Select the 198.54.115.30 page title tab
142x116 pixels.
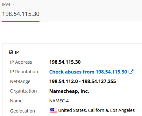(21, 14)
